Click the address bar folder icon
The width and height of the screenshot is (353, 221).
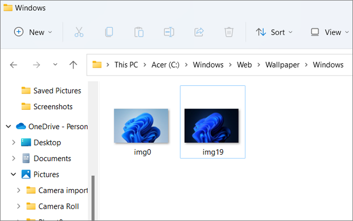[97, 65]
